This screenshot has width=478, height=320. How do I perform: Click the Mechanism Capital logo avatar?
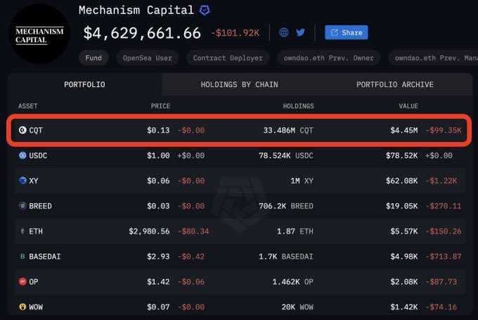(39, 34)
